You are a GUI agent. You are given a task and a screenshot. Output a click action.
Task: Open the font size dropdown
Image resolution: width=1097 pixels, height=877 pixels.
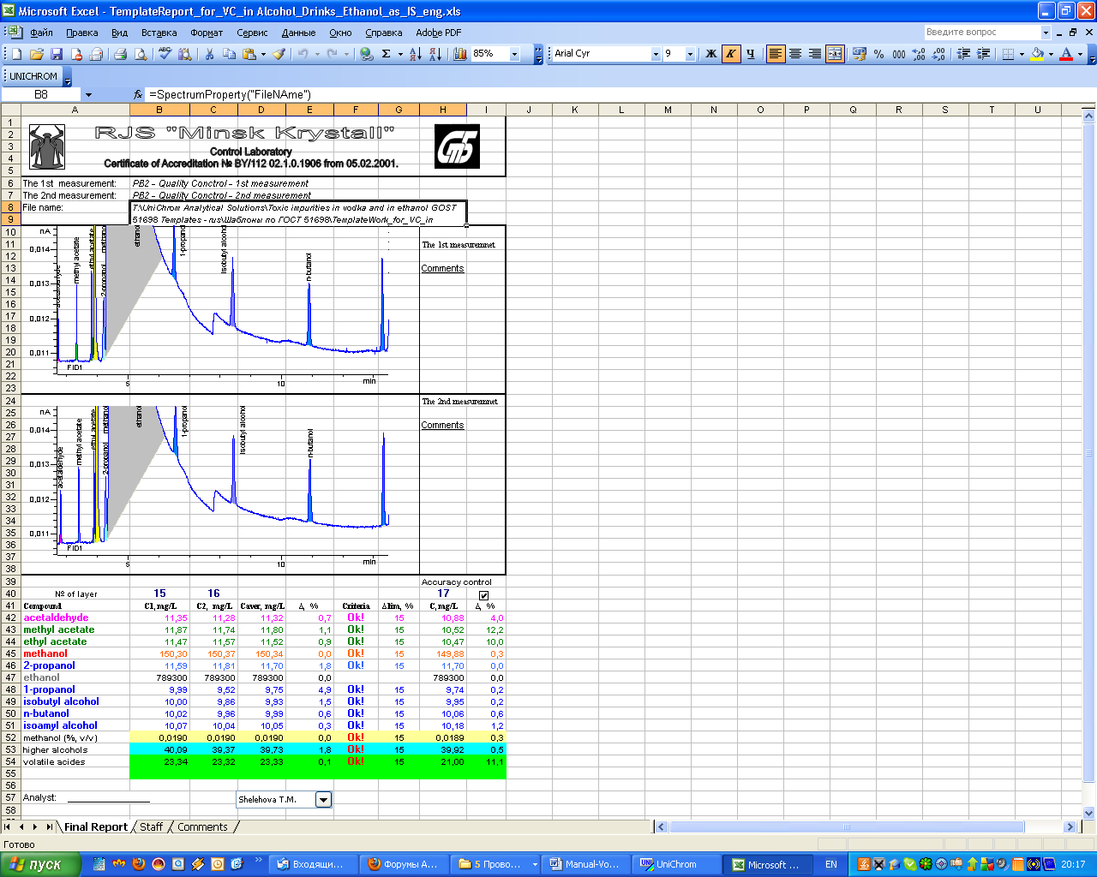click(691, 54)
